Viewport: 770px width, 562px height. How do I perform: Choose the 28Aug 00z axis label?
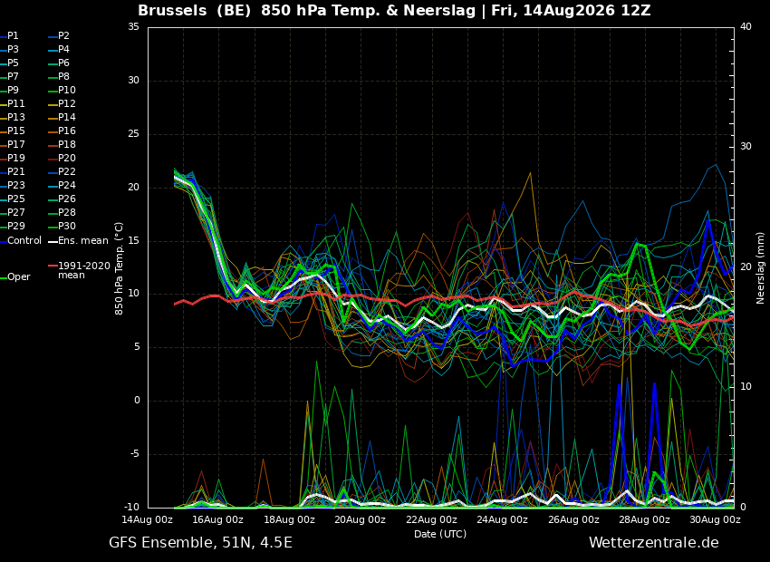pos(644,519)
